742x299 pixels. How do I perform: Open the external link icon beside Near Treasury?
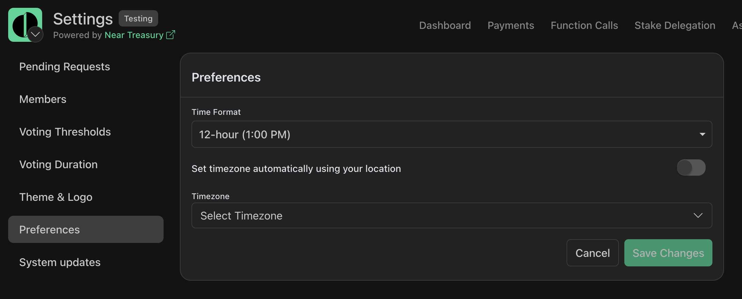[x=170, y=35]
